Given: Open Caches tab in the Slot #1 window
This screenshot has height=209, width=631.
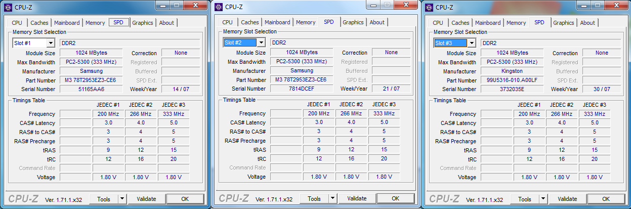Looking at the screenshot, I should click(x=39, y=23).
